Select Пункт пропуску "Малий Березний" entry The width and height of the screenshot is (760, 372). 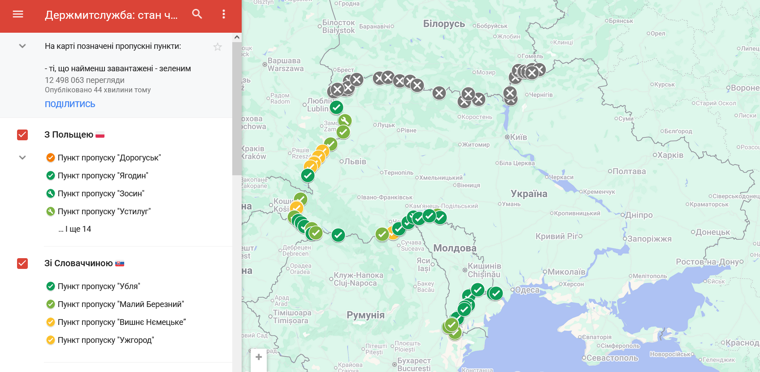point(121,304)
